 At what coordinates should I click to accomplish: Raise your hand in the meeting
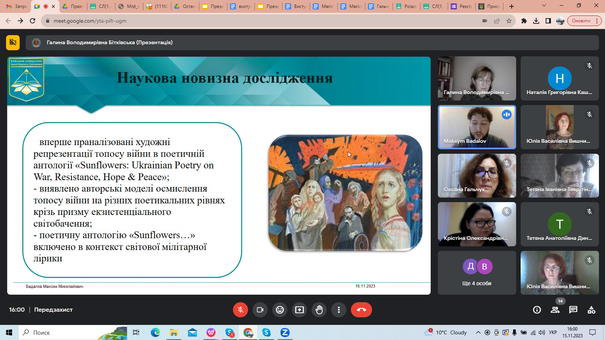(319, 310)
